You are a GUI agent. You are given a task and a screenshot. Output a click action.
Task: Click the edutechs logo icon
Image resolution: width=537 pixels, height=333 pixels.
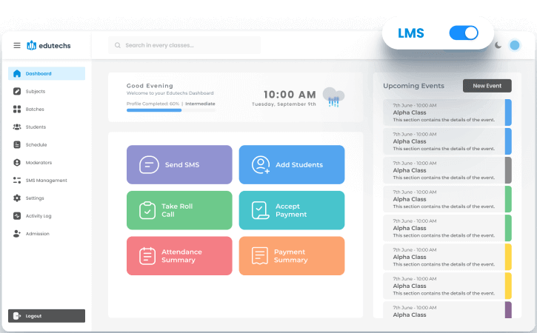coord(31,45)
